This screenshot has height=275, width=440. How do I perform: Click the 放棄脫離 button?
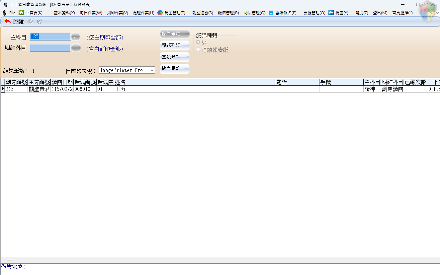175,69
